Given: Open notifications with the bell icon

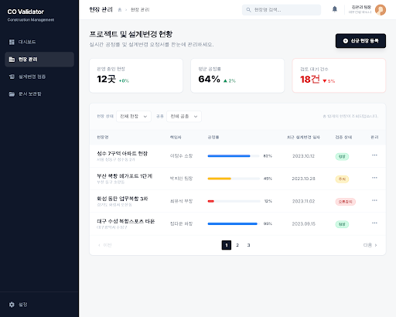Looking at the screenshot, I should click(x=335, y=9).
